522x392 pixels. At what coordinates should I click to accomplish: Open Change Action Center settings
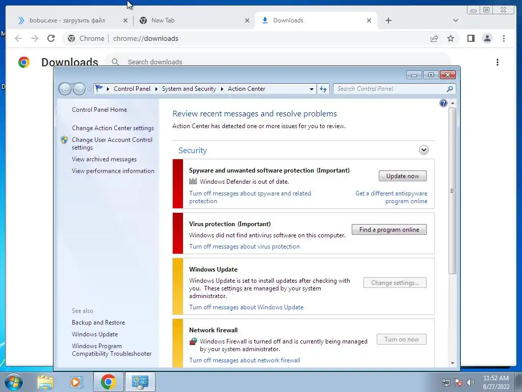tap(113, 128)
